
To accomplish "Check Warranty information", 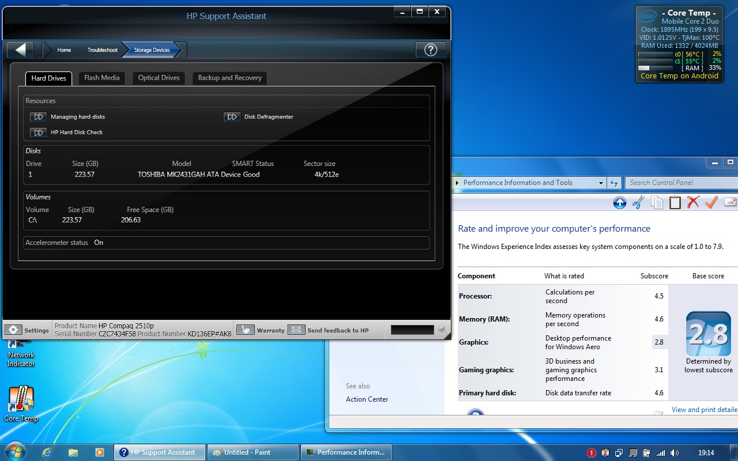I will coord(261,330).
